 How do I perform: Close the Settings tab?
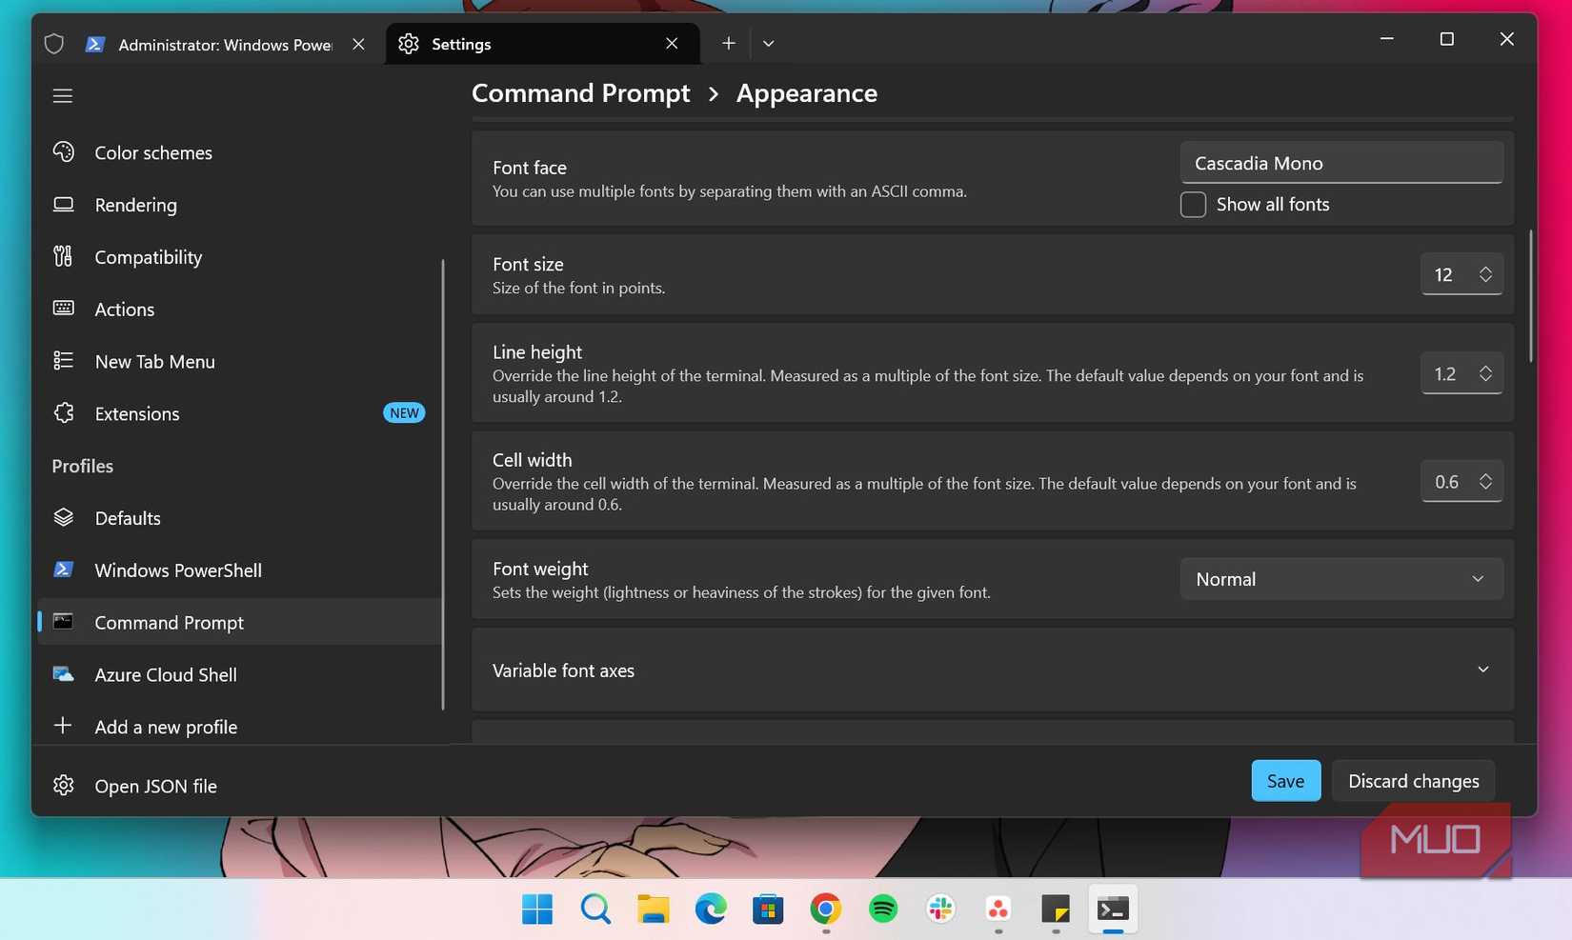[x=672, y=44]
